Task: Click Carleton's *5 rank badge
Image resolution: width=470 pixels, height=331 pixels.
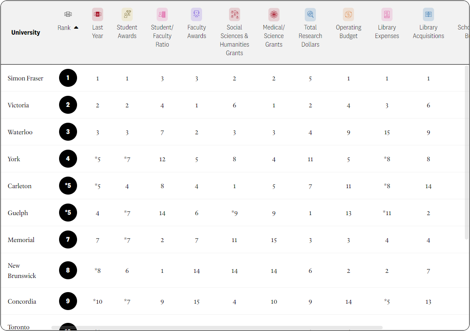Action: tap(68, 186)
